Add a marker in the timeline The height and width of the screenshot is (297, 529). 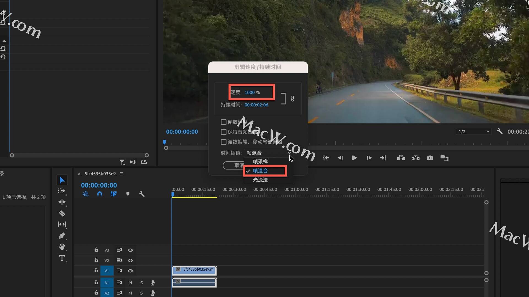click(128, 194)
